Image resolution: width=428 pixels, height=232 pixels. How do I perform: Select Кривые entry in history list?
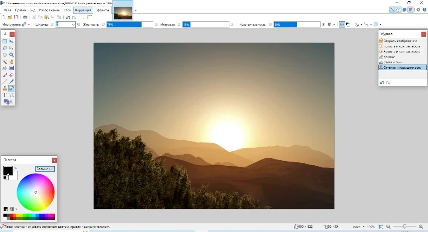click(389, 57)
